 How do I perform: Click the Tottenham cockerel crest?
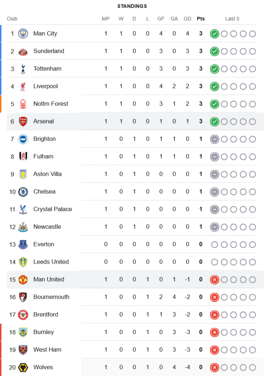(x=23, y=69)
